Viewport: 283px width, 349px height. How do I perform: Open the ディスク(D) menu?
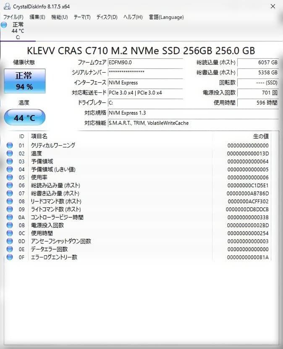click(x=107, y=17)
